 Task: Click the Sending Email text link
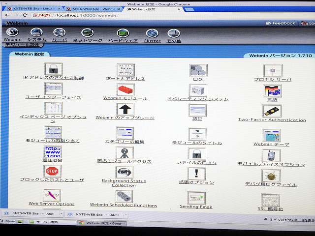click(196, 206)
